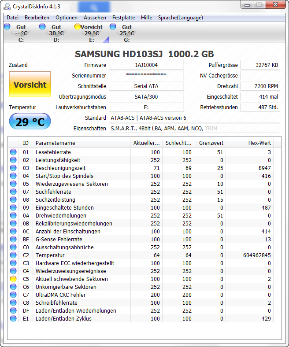Open the Hilfe menu
Viewport: 289px width, 347px height.
146,18
